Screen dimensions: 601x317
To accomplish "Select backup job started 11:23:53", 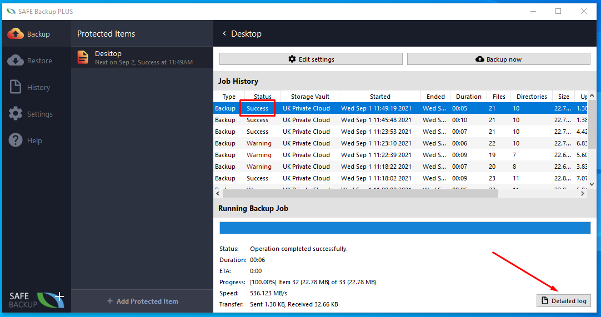I will [x=400, y=132].
